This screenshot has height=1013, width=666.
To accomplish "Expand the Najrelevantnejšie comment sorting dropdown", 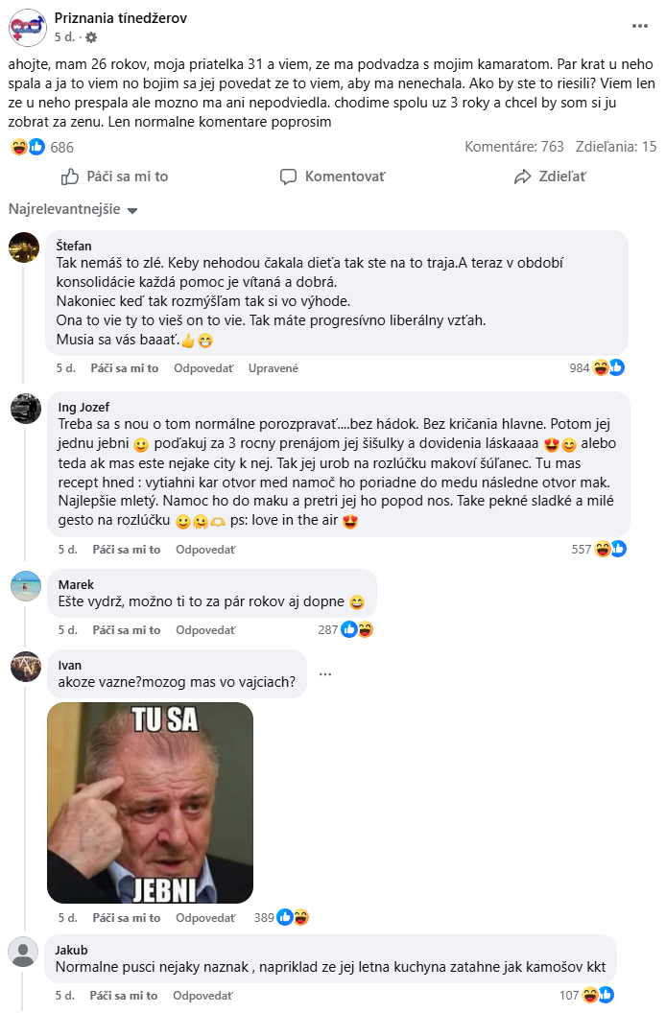I will point(73,210).
